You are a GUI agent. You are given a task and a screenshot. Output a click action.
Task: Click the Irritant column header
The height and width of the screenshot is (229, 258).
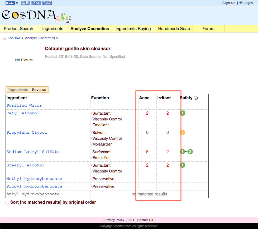(164, 98)
